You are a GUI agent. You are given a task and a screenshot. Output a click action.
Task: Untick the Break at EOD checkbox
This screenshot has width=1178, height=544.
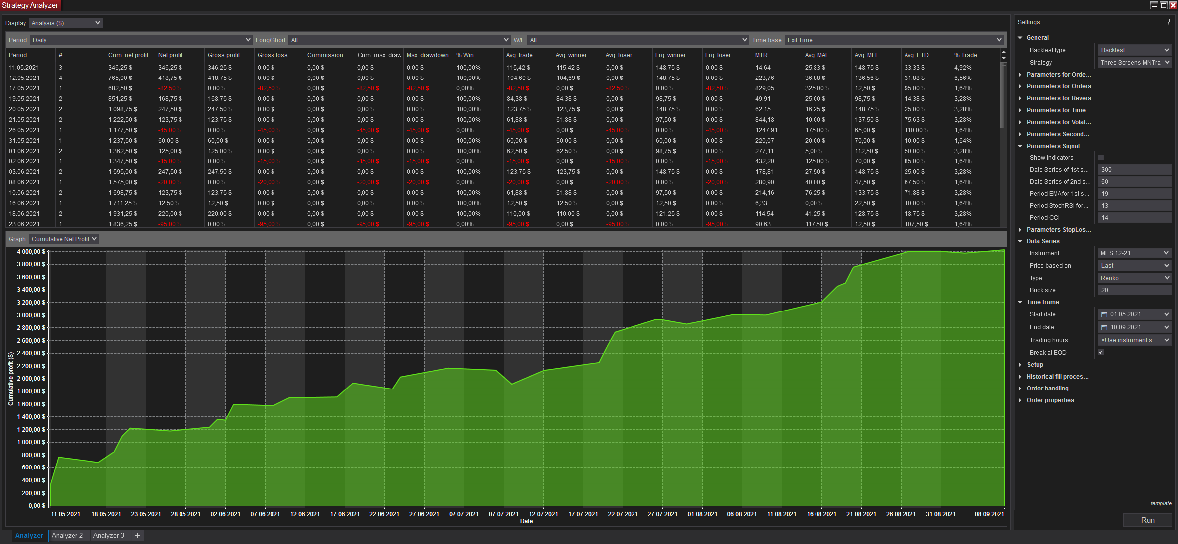1101,352
